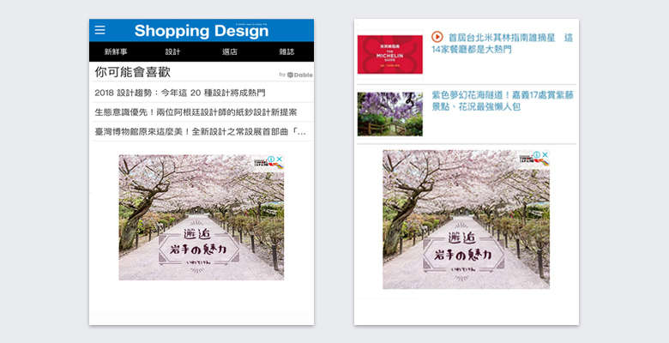Open the 2018 設計趨勢 article link
This screenshot has height=343, width=669.
point(179,93)
